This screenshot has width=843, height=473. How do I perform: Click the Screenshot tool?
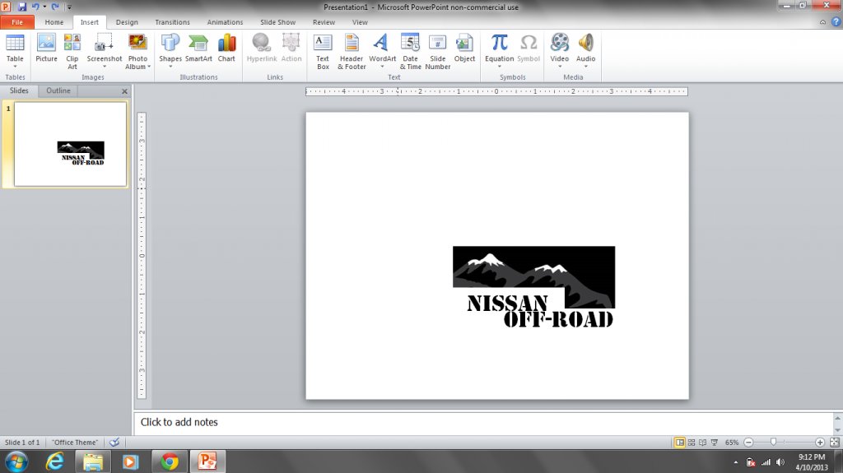coord(105,51)
